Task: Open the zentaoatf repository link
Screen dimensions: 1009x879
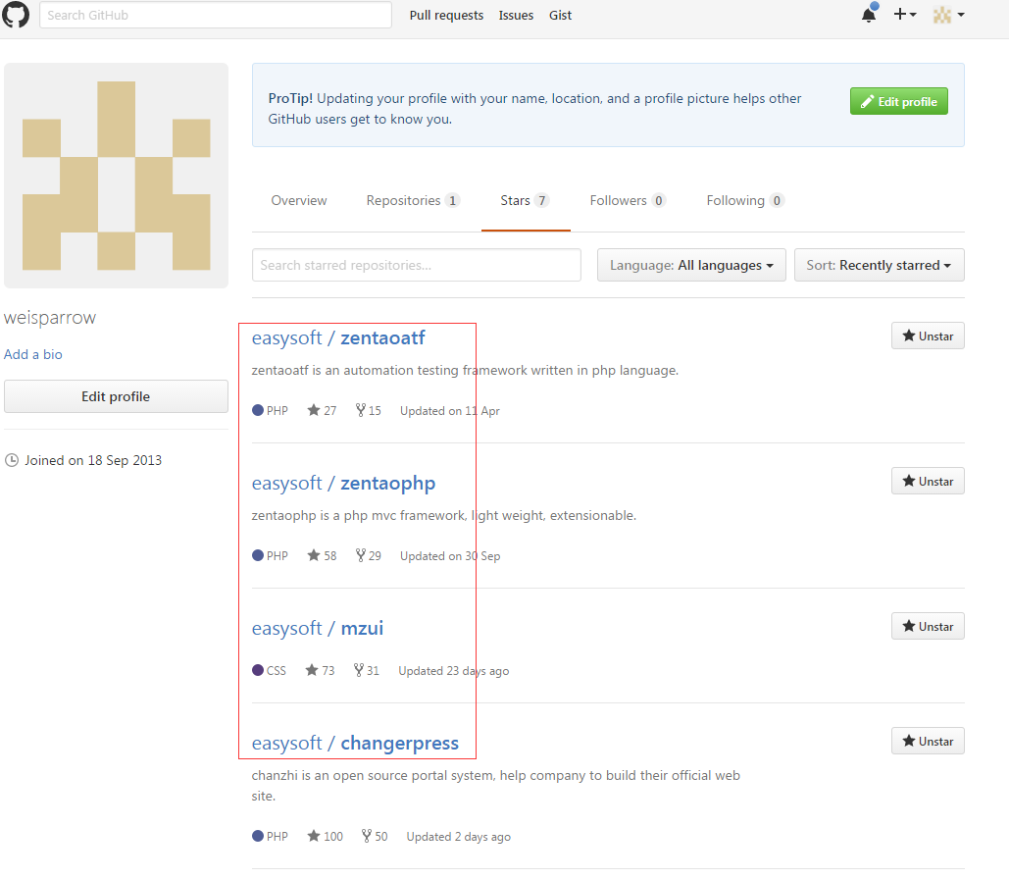Action: click(x=382, y=337)
